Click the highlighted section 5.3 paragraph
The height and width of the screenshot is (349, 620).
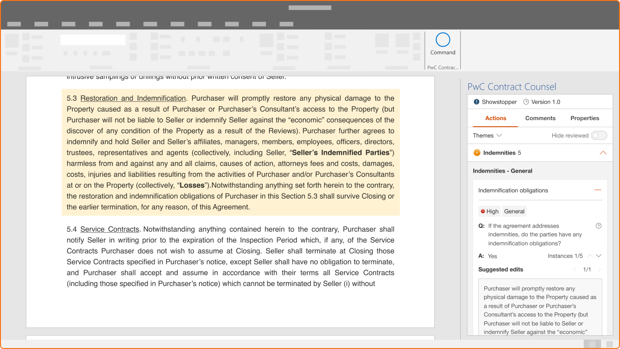coord(230,153)
